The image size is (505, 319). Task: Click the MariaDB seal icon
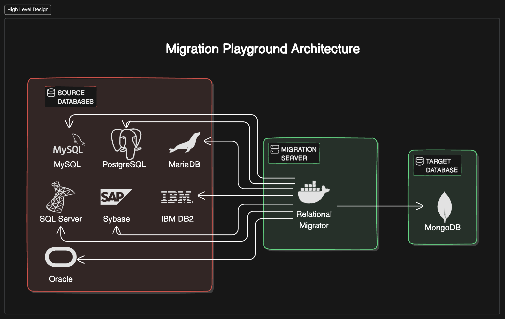[184, 143]
